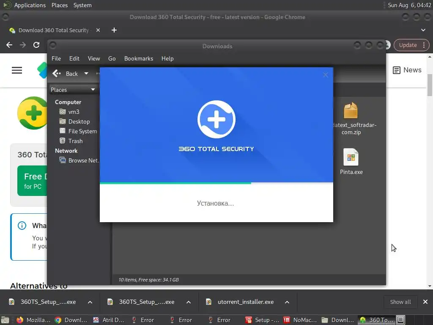Switch to 360 Total Security taskbar entry
Screen dimensions: 433x325
pos(376,320)
